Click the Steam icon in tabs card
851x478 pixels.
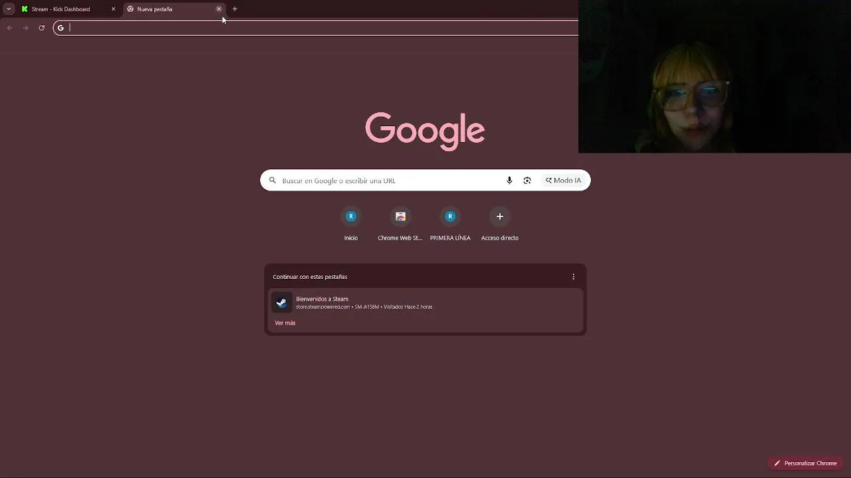tap(282, 303)
